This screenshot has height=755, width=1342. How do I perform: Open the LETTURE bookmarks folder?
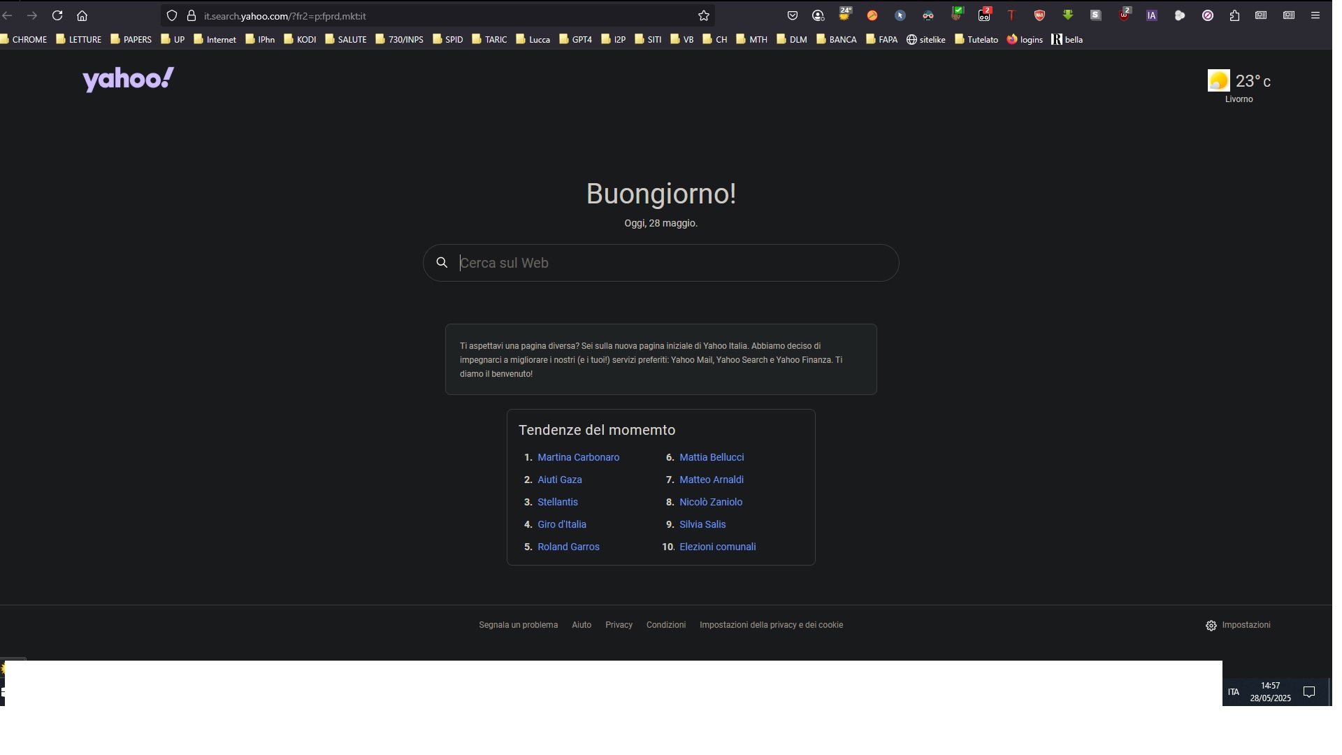[79, 40]
